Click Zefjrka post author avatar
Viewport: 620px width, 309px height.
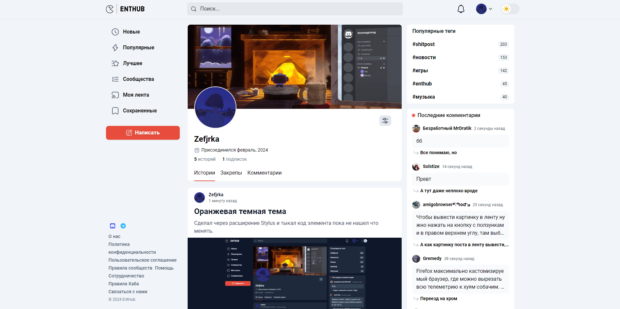(200, 198)
